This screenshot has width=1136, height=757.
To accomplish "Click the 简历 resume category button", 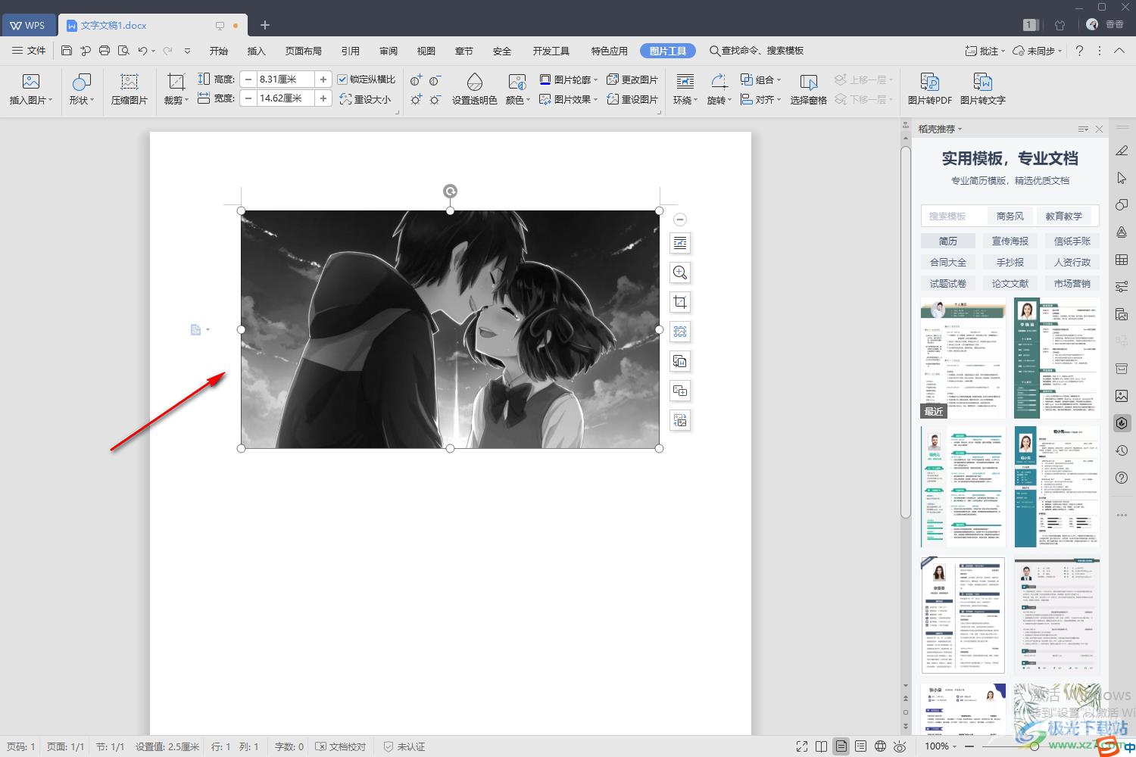I will [x=948, y=241].
